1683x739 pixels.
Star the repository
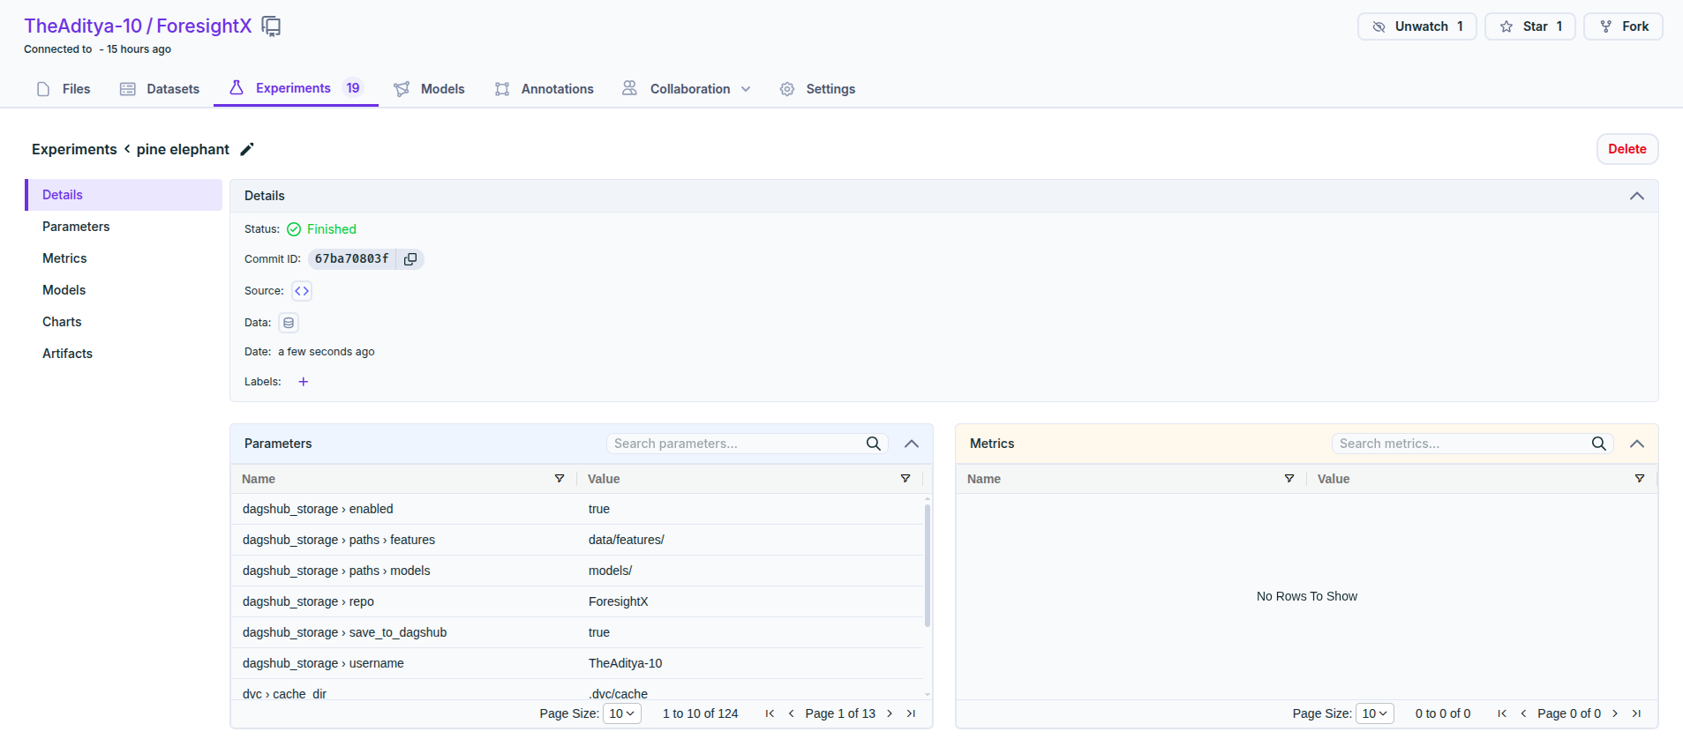point(1530,26)
